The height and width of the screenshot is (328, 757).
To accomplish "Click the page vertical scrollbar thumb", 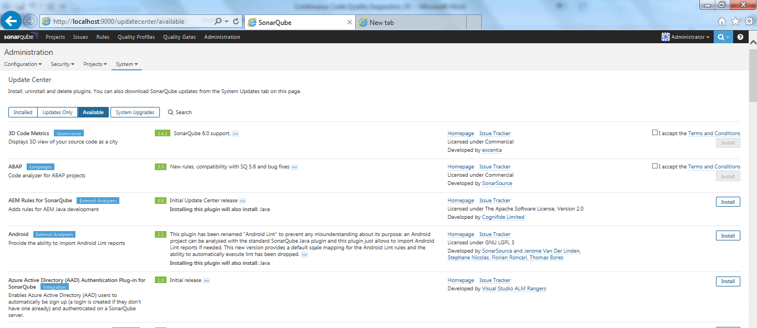I will [x=753, y=75].
